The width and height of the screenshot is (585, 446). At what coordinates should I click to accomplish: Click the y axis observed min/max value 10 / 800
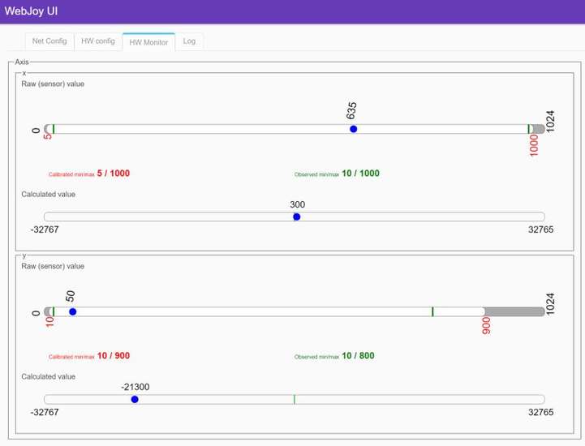358,356
